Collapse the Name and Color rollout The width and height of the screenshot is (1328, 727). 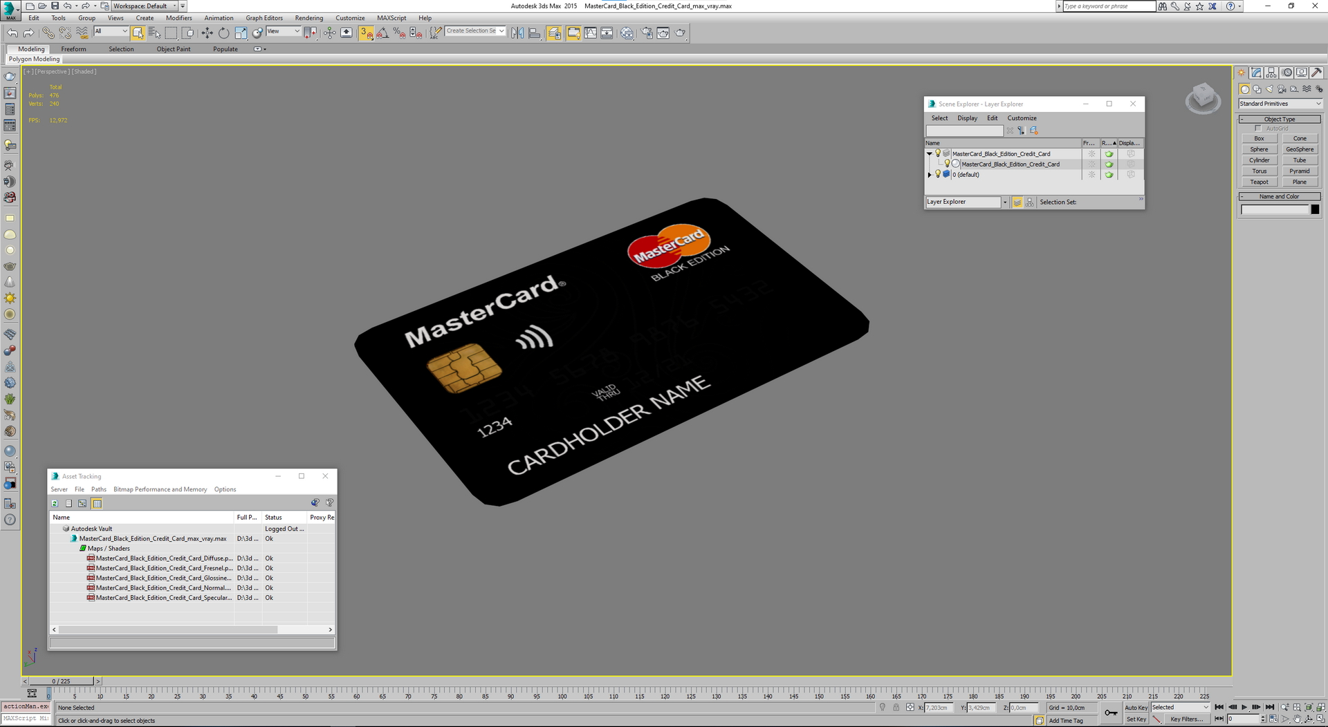1280,196
